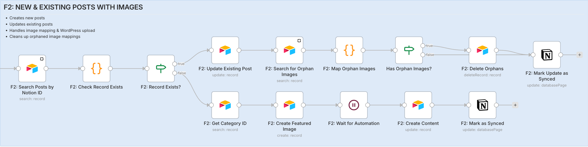
Task: Open the F2: Delete Orphans Airtable node
Action: [x=482, y=50]
